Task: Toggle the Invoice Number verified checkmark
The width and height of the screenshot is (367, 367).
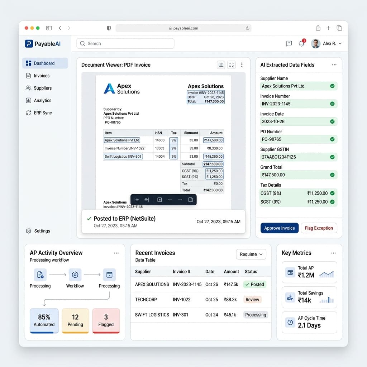Action: pyautogui.click(x=332, y=104)
